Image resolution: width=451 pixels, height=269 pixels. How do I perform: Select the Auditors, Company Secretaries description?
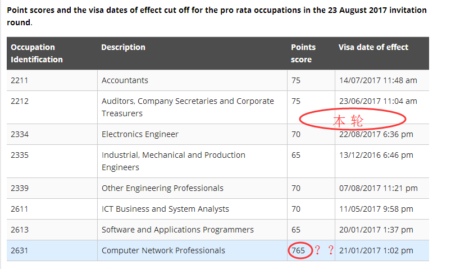(x=188, y=107)
